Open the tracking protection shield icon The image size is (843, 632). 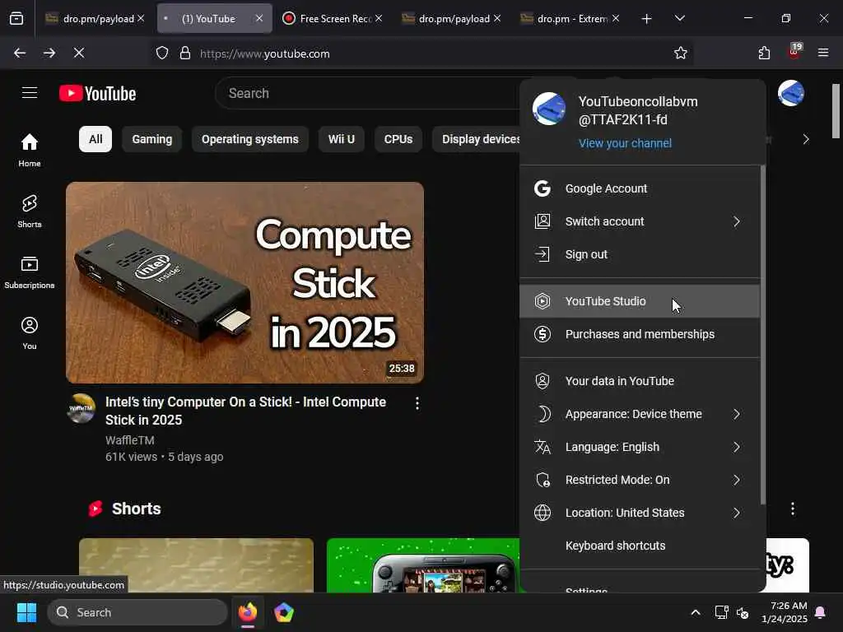point(162,53)
